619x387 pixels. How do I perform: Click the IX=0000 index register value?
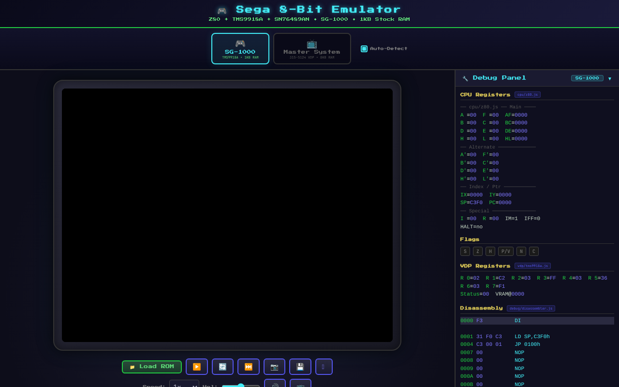pos(472,195)
